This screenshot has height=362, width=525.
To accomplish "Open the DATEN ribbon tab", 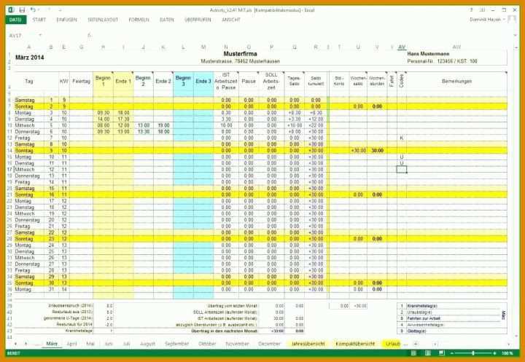I will tap(167, 20).
